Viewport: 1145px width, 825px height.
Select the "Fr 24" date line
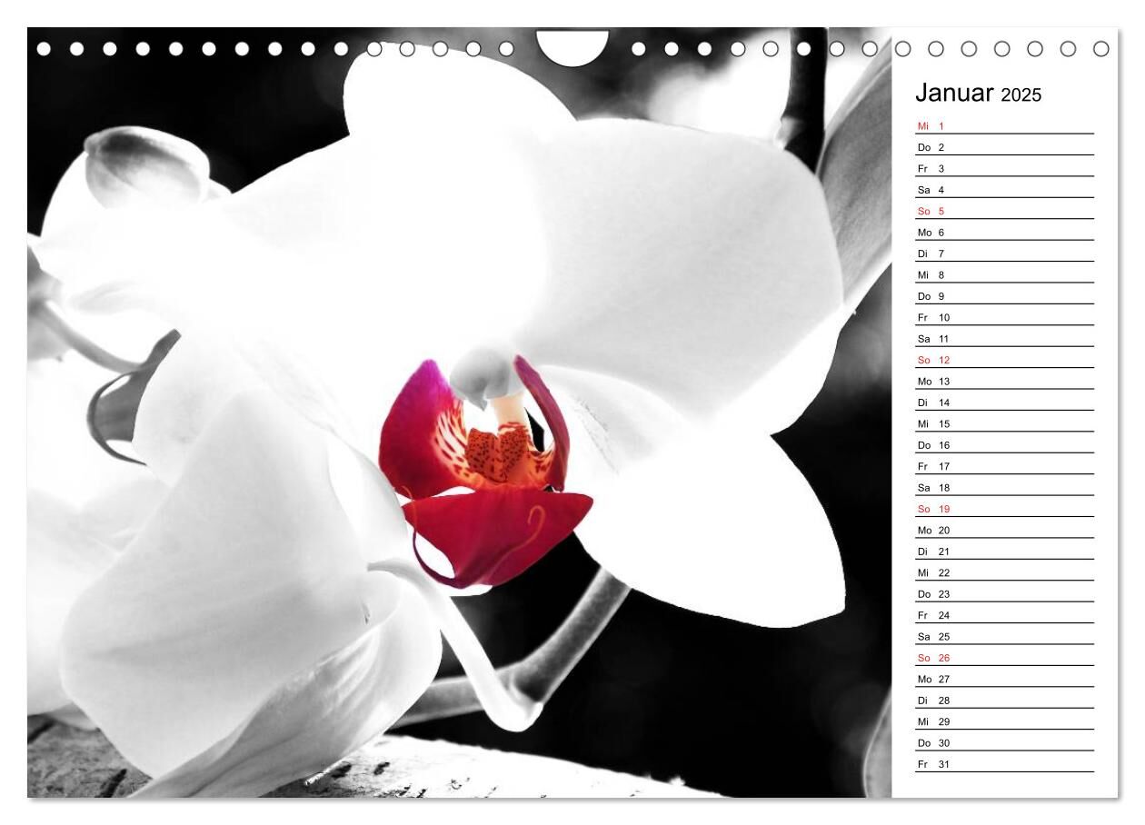pos(933,616)
